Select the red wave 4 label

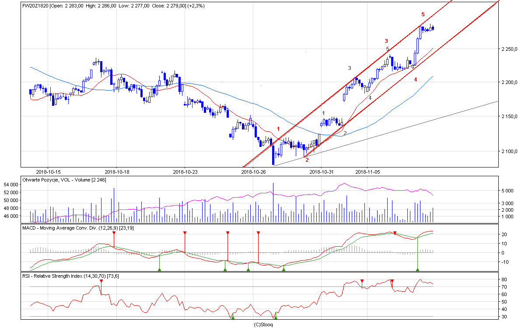tap(415, 79)
